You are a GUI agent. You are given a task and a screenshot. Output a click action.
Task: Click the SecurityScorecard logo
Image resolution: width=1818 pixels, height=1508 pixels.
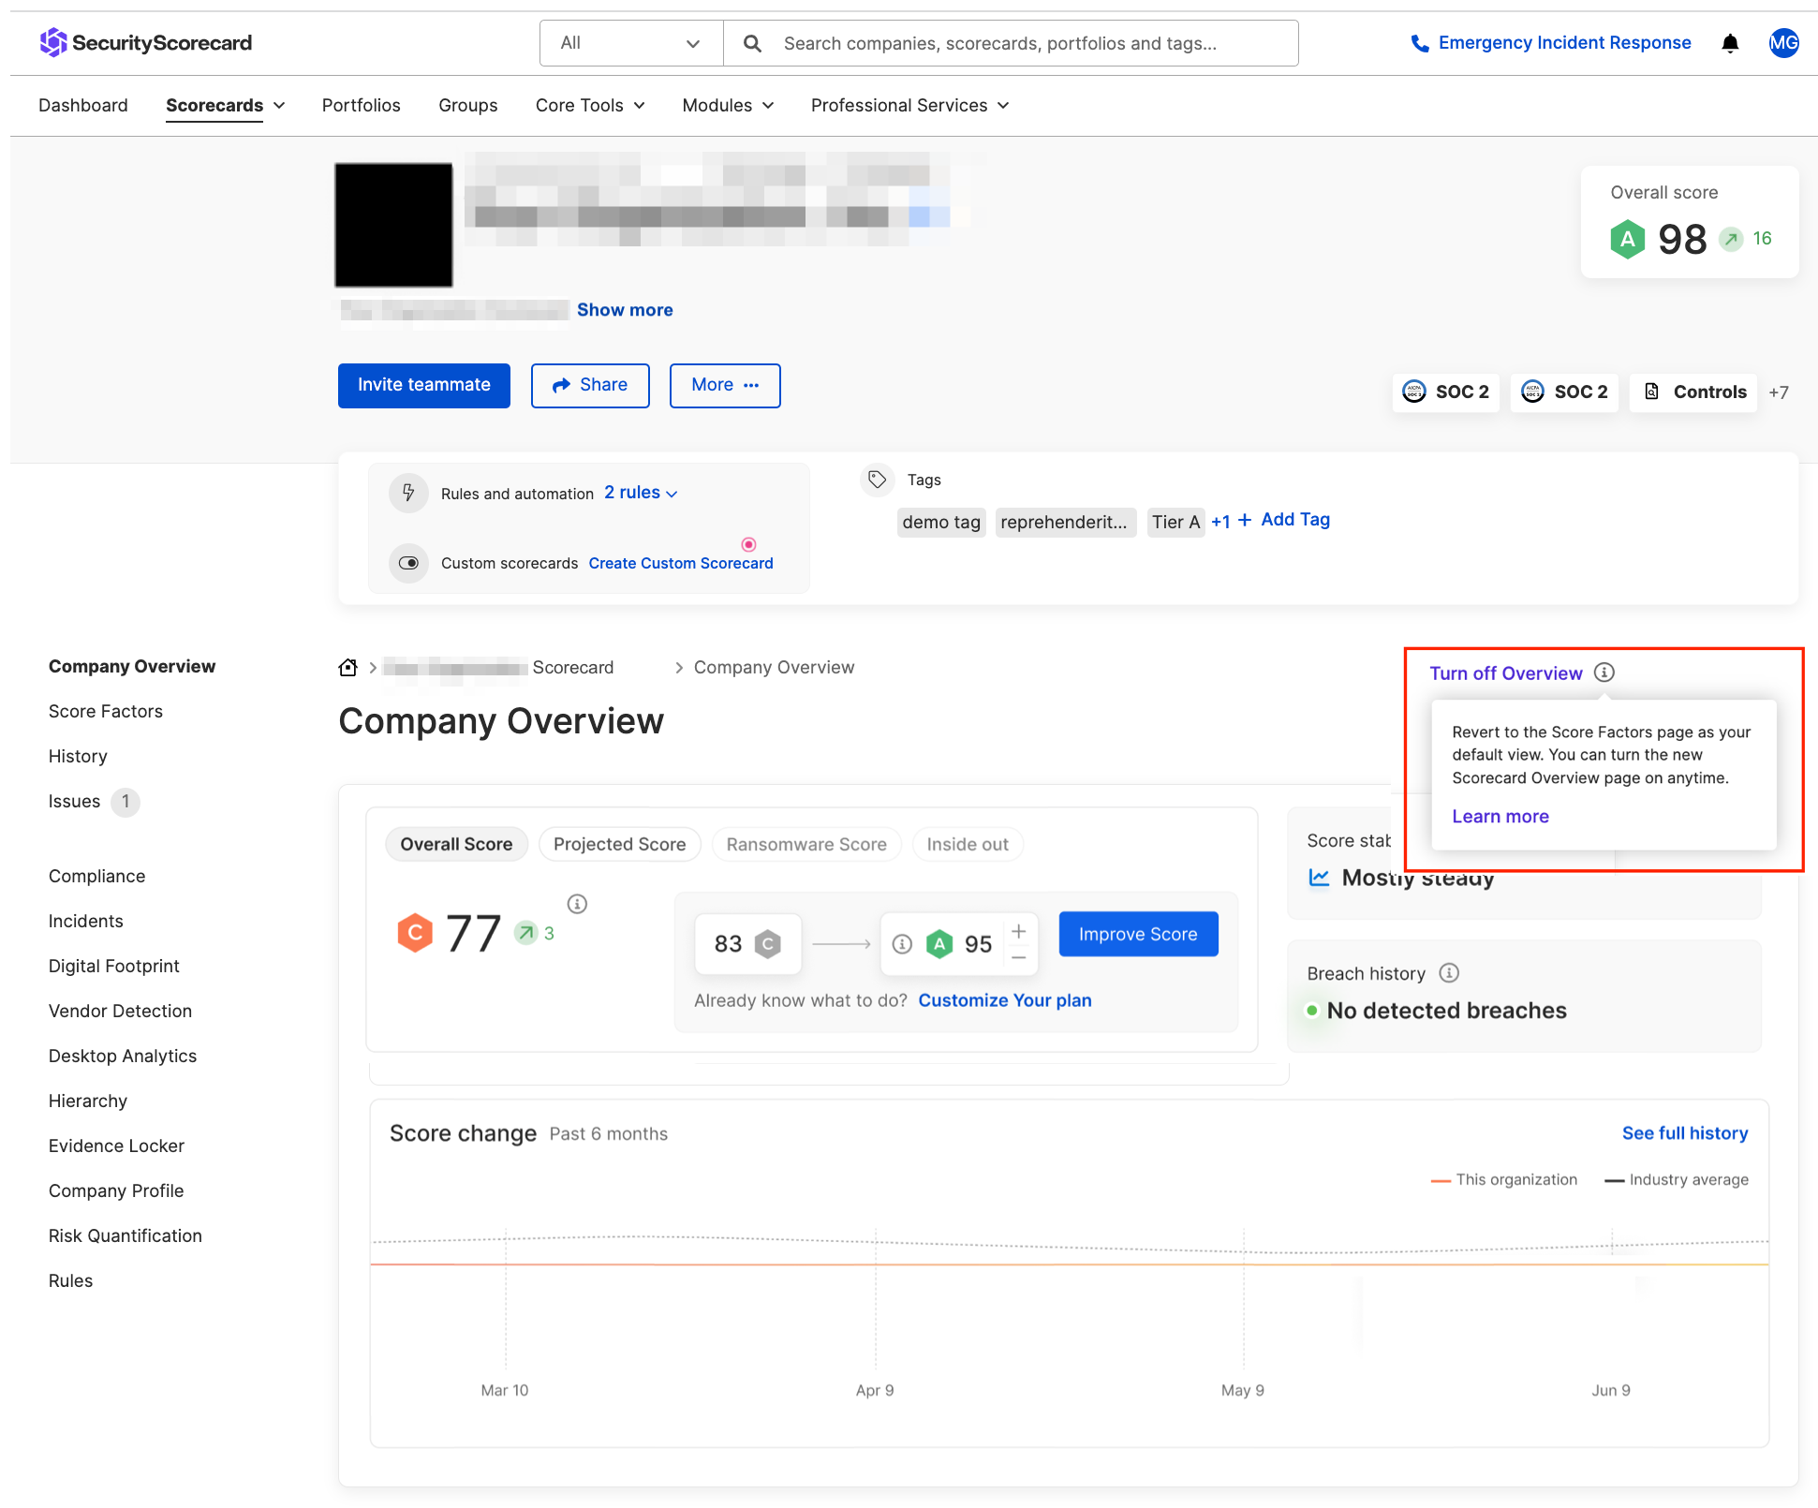pyautogui.click(x=145, y=42)
